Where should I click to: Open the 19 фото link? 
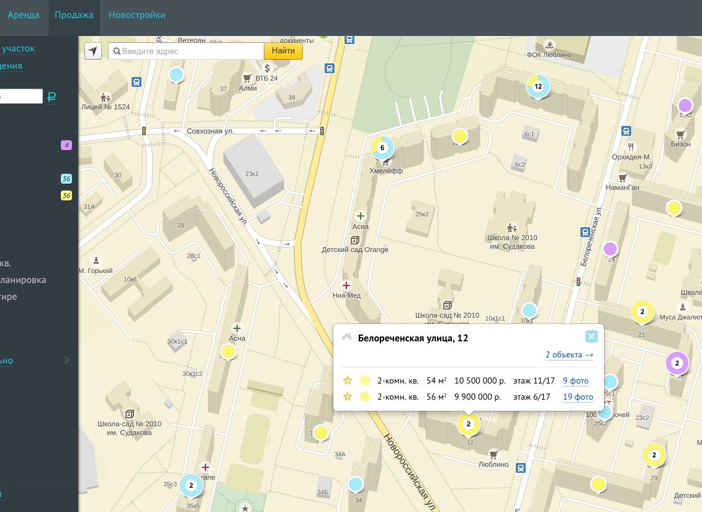(x=578, y=397)
